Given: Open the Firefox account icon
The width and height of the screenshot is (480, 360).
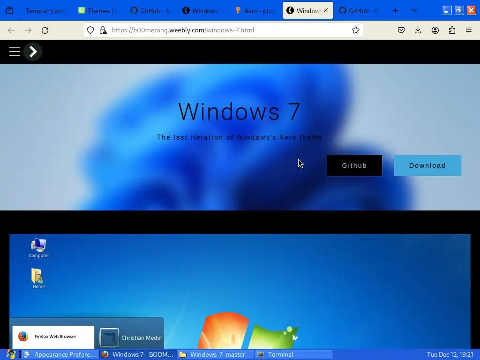Looking at the screenshot, I should (435, 30).
